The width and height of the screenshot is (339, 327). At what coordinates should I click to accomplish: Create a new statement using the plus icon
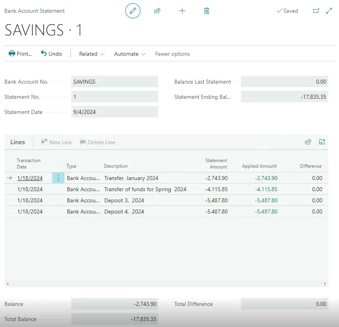pyautogui.click(x=182, y=11)
